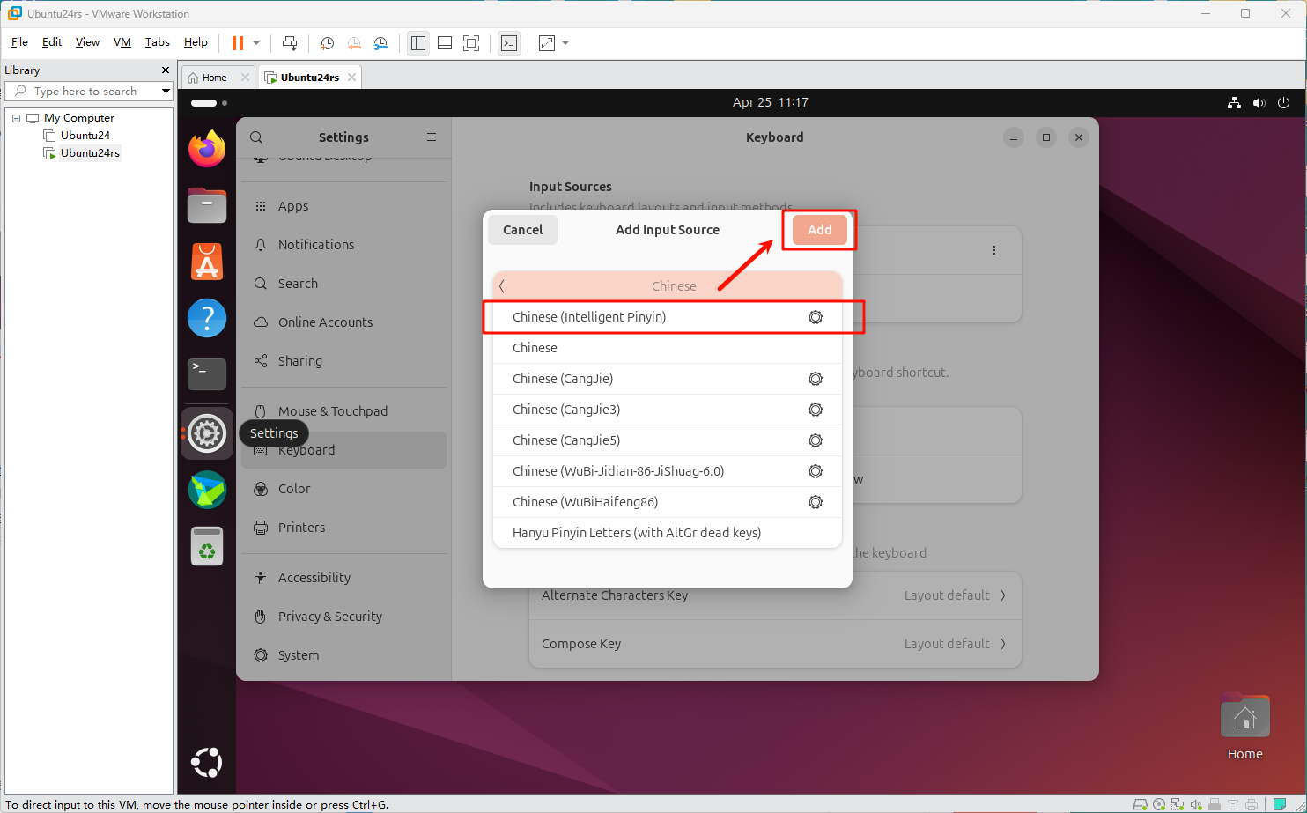The image size is (1307, 813).
Task: Open the VM menu
Action: (x=122, y=42)
